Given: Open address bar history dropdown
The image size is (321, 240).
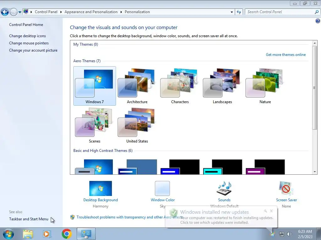Looking at the screenshot, I should [x=232, y=12].
